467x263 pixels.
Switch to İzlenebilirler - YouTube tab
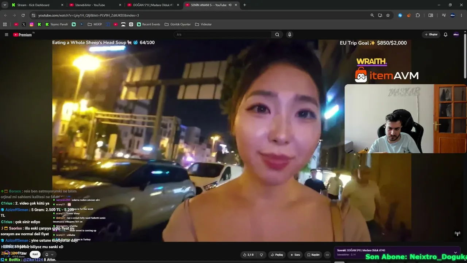click(x=95, y=5)
